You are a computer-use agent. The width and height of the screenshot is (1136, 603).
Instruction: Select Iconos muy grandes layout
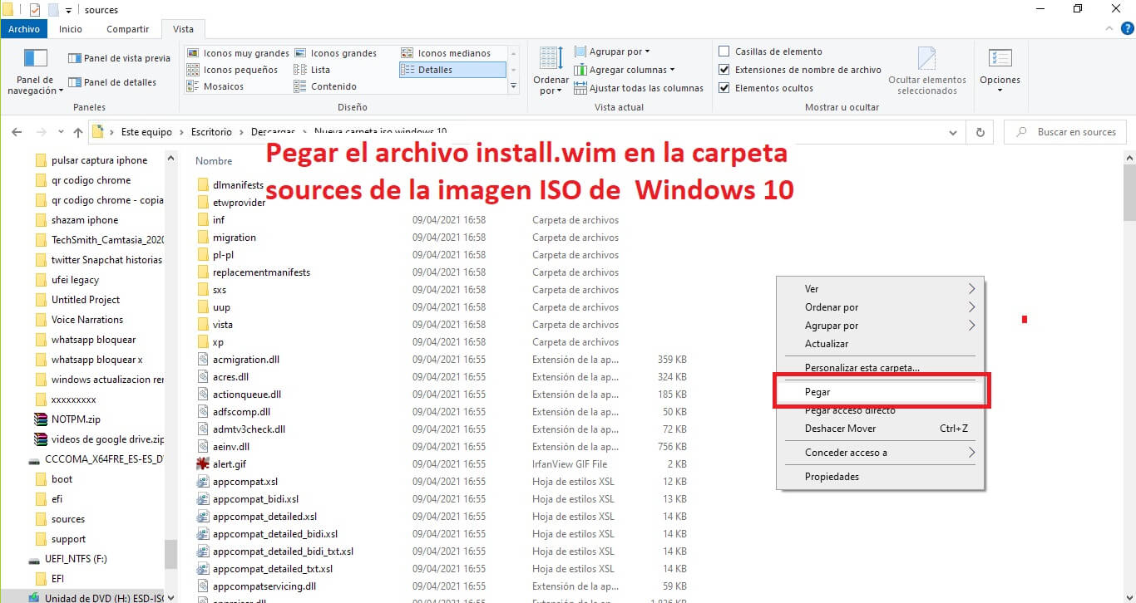(238, 53)
